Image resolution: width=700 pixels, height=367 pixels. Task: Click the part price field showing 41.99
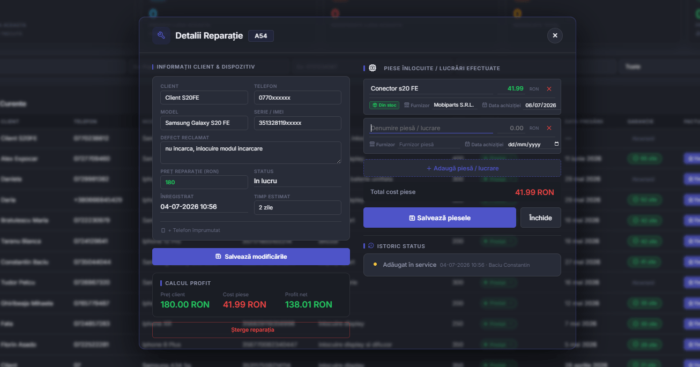(x=511, y=88)
